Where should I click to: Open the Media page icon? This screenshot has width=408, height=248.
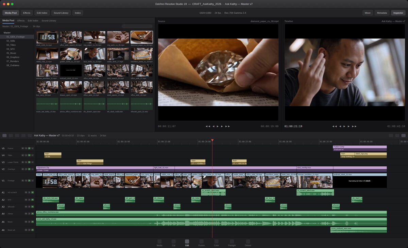pos(159,242)
